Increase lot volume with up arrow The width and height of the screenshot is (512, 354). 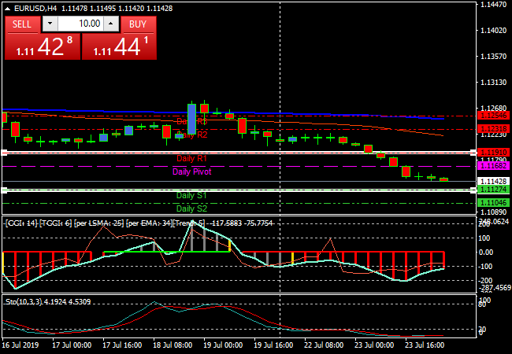pyautogui.click(x=111, y=24)
